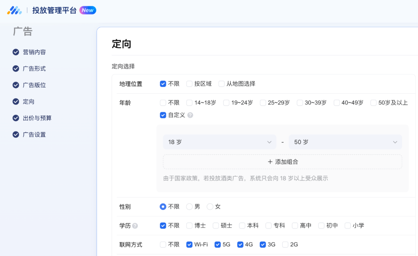Image resolution: width=418 pixels, height=256 pixels.
Task: Check 博士 education option
Action: [189, 225]
